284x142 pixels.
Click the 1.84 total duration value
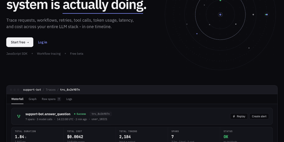[x=20, y=137]
